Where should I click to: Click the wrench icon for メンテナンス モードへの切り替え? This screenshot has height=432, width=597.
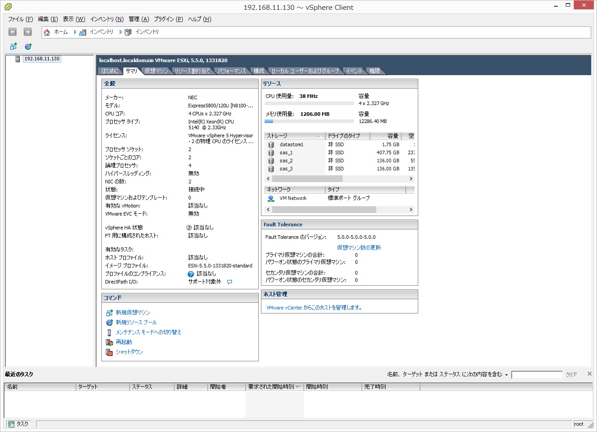[x=109, y=333]
